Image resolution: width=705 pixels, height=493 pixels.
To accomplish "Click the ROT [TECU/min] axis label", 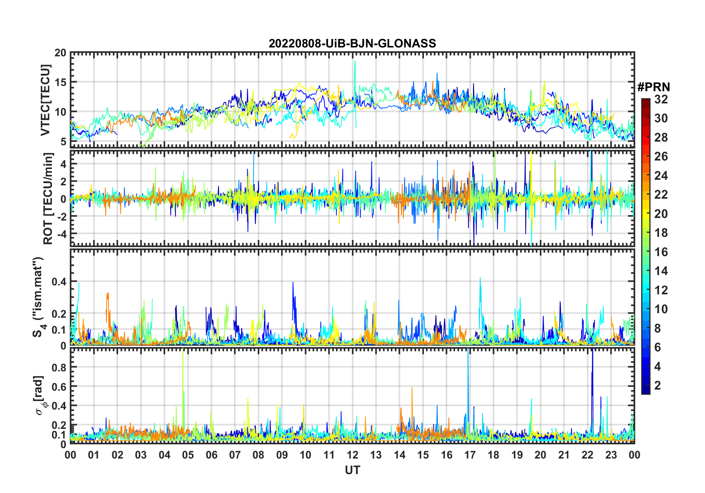I will (48, 198).
